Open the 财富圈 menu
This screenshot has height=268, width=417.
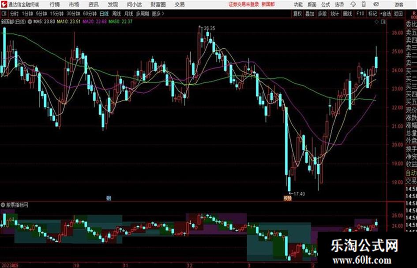158,4
